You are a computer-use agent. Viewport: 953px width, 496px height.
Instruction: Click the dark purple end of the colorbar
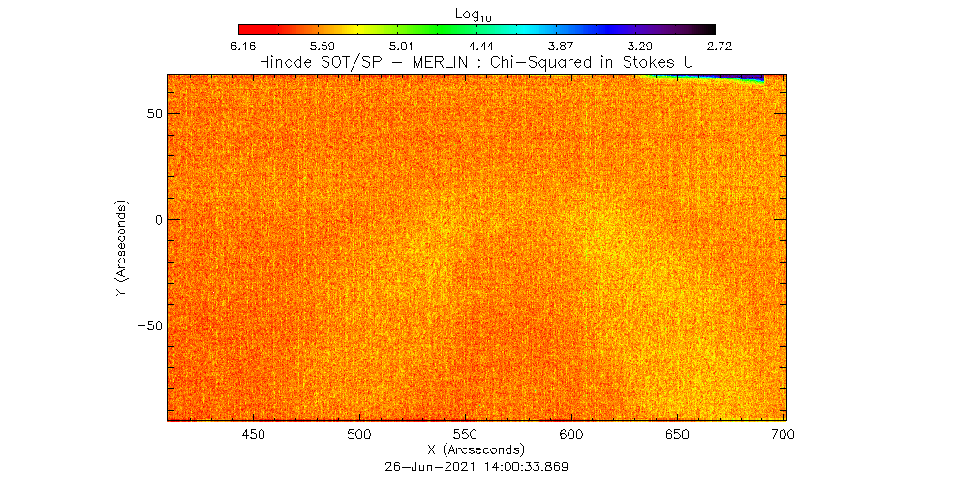[x=705, y=29]
